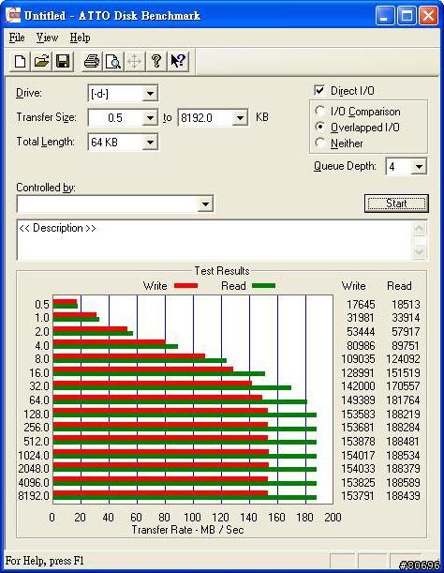Image resolution: width=444 pixels, height=573 pixels.
Task: Click the write value 154033 for 2048.0
Action: coord(358,469)
